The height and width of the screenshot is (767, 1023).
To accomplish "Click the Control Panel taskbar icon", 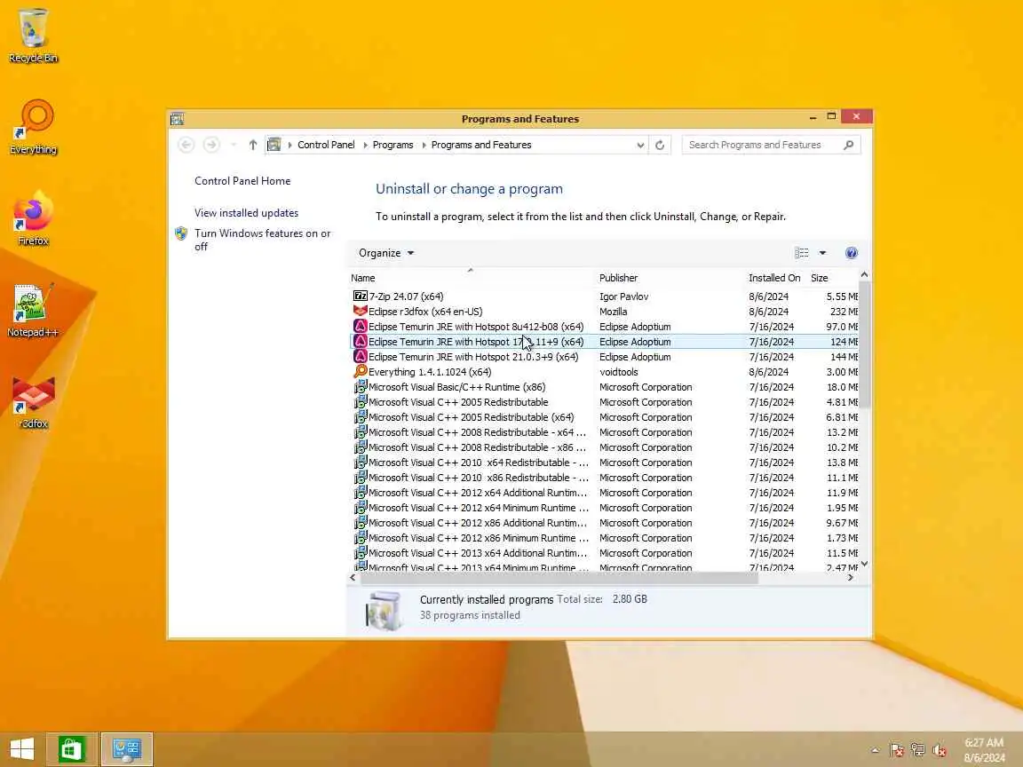I will [x=127, y=748].
